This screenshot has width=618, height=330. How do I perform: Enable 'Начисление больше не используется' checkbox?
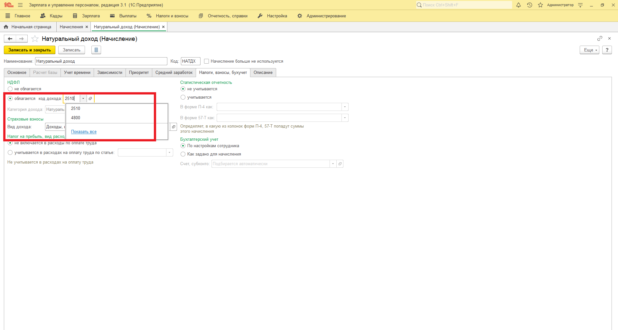[207, 61]
